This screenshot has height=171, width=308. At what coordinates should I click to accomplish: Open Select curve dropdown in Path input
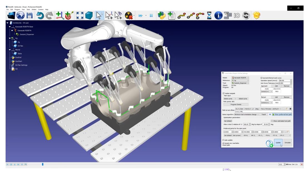point(230,99)
